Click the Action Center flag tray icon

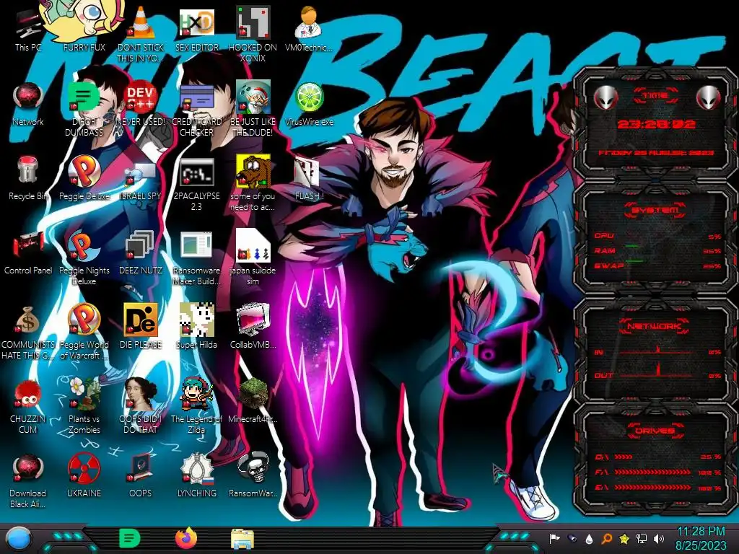(555, 538)
